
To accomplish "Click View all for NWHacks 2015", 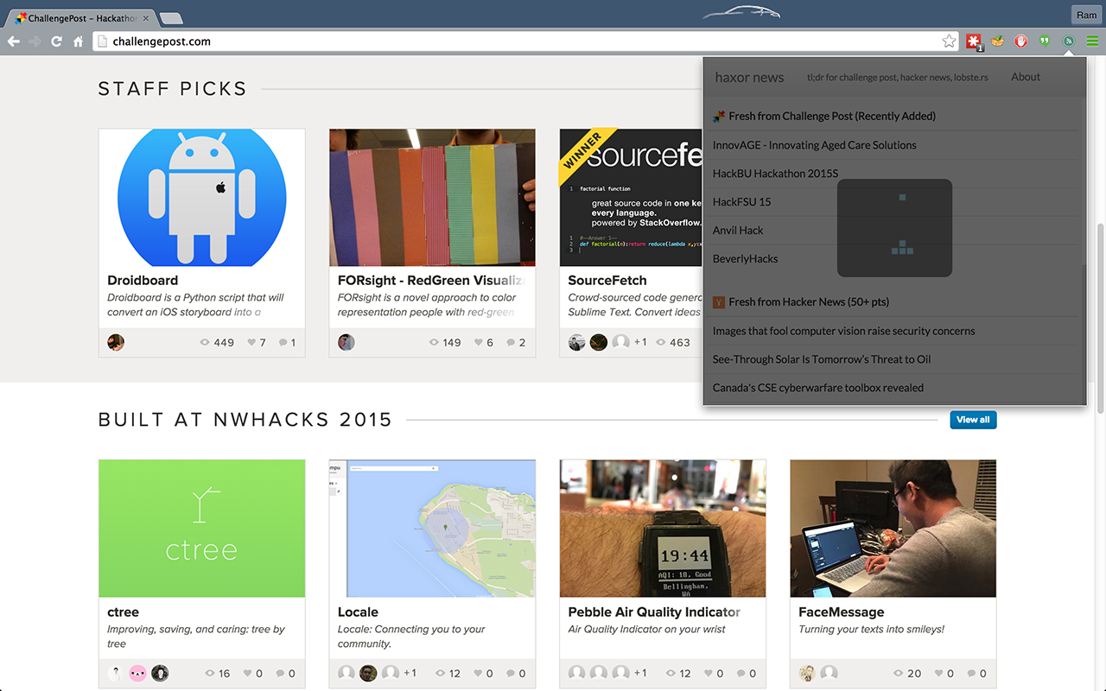I will pos(973,420).
